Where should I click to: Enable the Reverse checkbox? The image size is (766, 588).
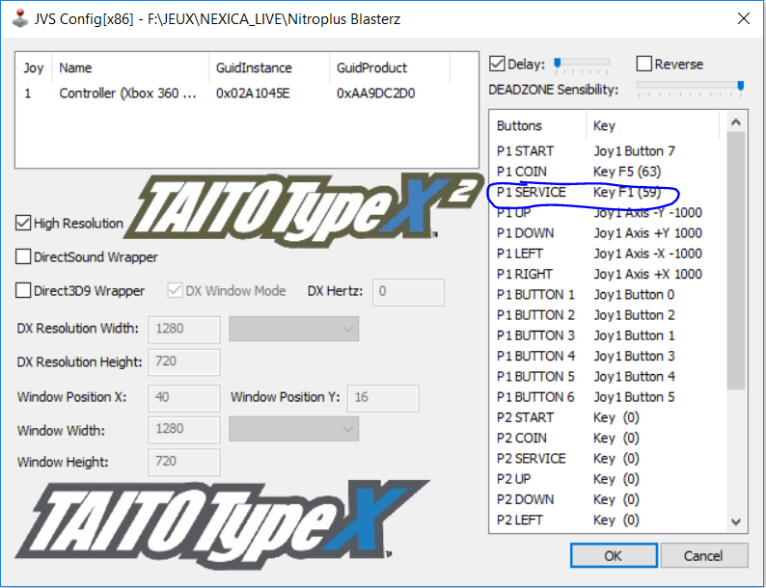(644, 65)
